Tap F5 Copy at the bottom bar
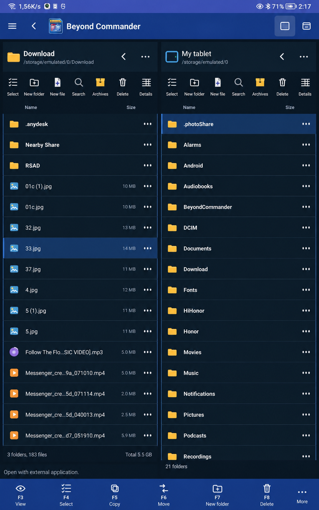Image resolution: width=319 pixels, height=510 pixels. [114, 495]
